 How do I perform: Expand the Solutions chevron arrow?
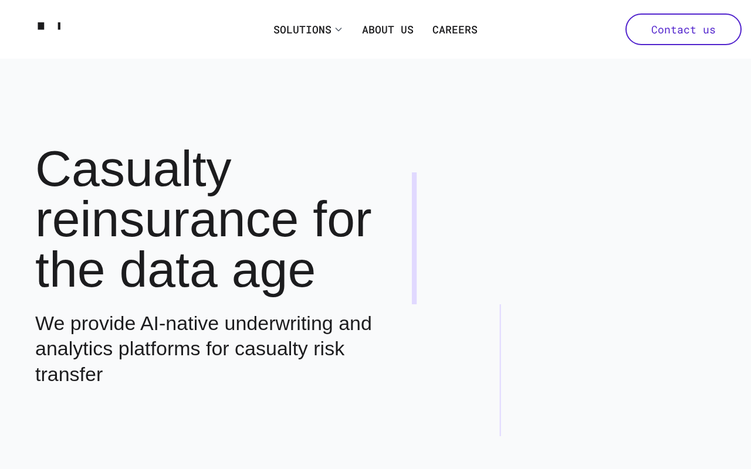coord(339,29)
